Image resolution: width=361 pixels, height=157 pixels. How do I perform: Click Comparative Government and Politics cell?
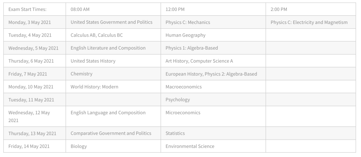click(113, 133)
